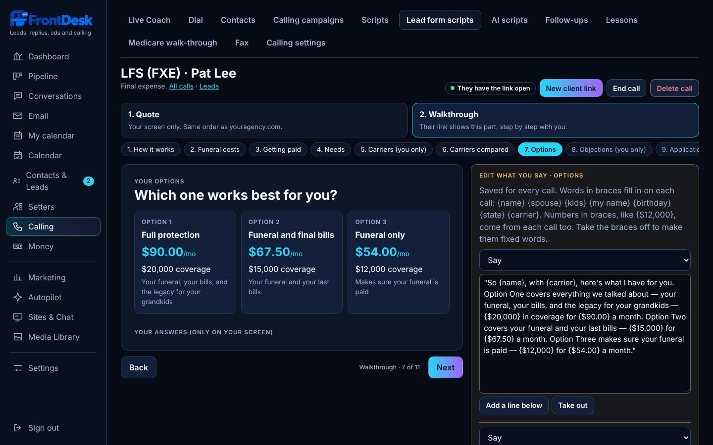Viewport: 713px width, 445px height.
Task: Open the All calls link
Action: pyautogui.click(x=181, y=86)
